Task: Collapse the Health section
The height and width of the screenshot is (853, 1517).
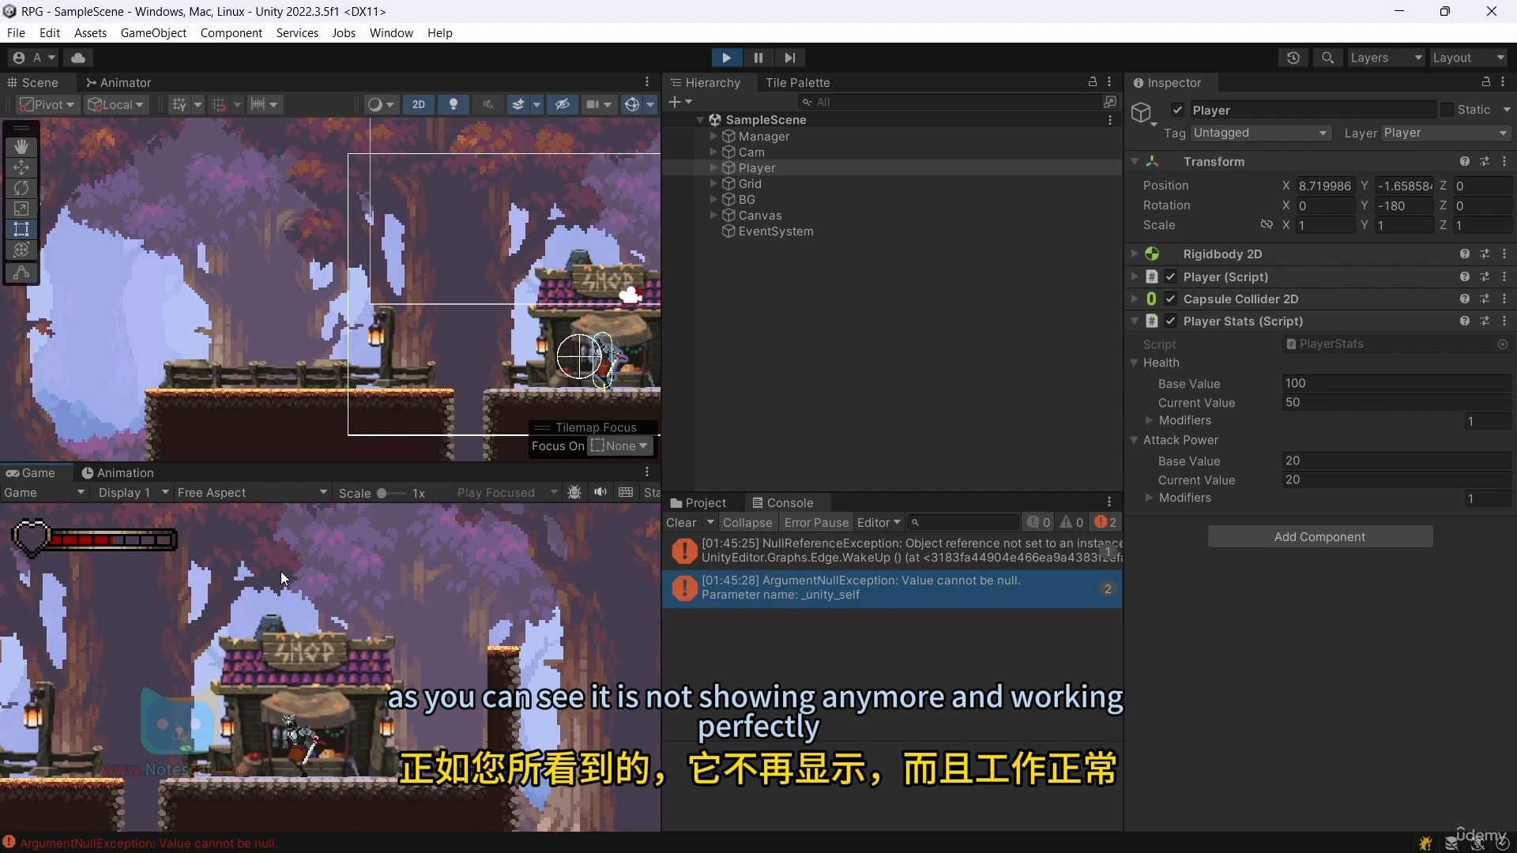Action: [1135, 363]
